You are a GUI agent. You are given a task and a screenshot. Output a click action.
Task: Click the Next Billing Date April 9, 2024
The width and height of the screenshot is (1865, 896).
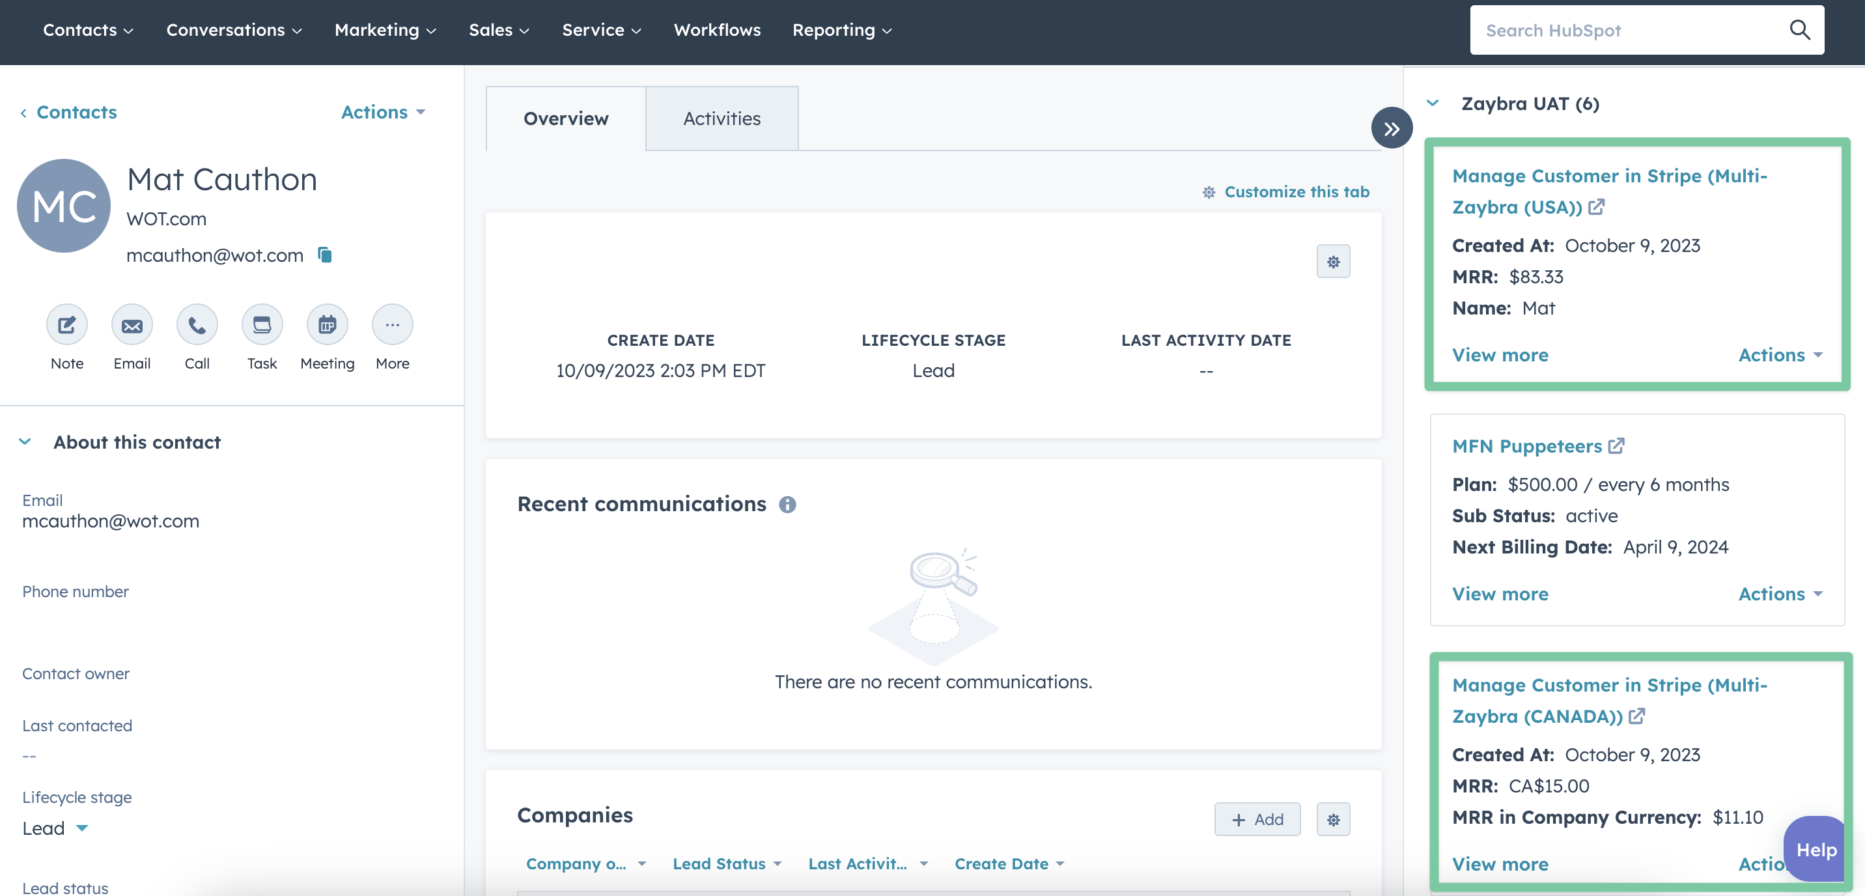click(1676, 547)
